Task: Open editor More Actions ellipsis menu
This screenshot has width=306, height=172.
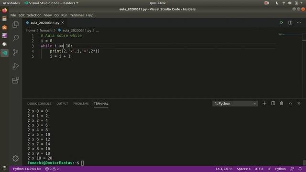Action: (x=299, y=22)
